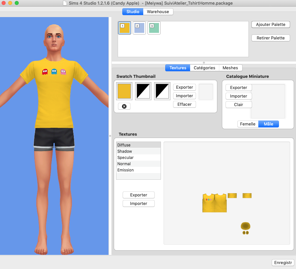This screenshot has height=269, width=296.
Task: Open the Textures tab
Action: pos(178,68)
